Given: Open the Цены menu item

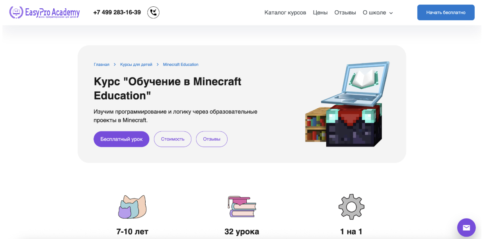Looking at the screenshot, I should click(x=320, y=12).
